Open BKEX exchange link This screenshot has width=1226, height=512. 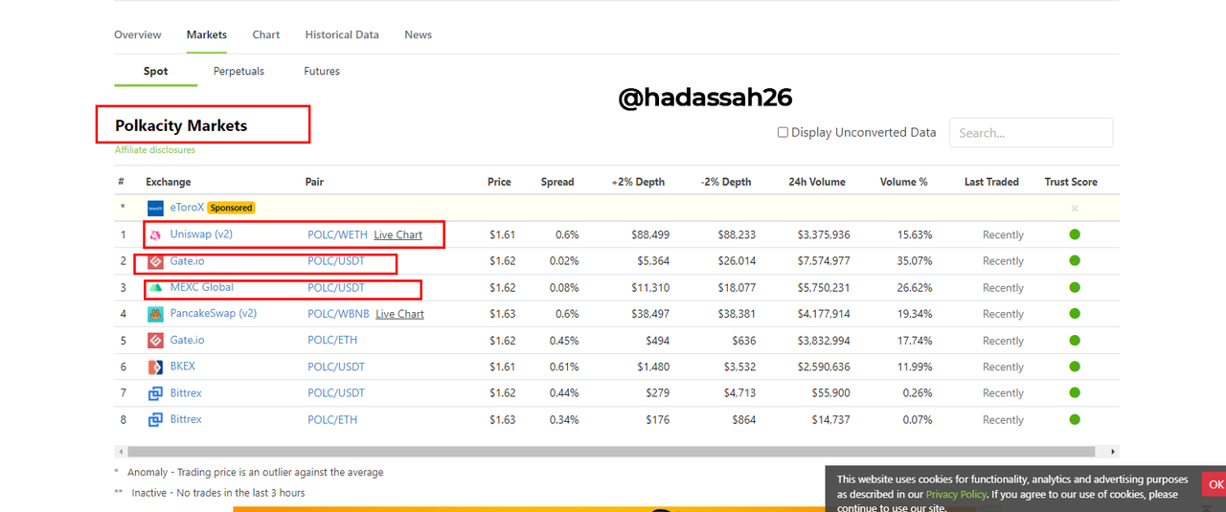pos(183,367)
